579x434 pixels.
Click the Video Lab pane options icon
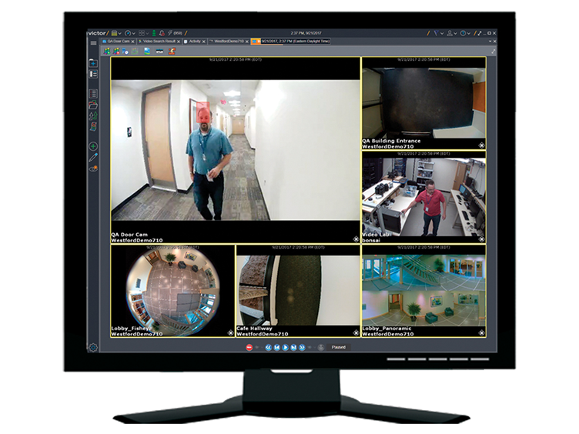coord(481,239)
